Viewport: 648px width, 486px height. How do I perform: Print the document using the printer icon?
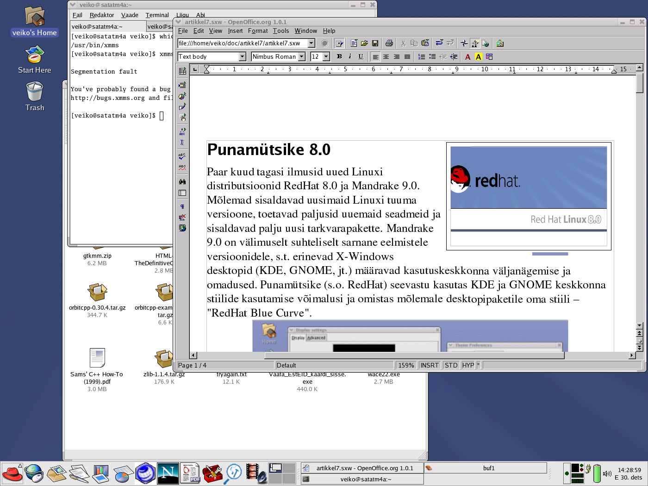389,44
